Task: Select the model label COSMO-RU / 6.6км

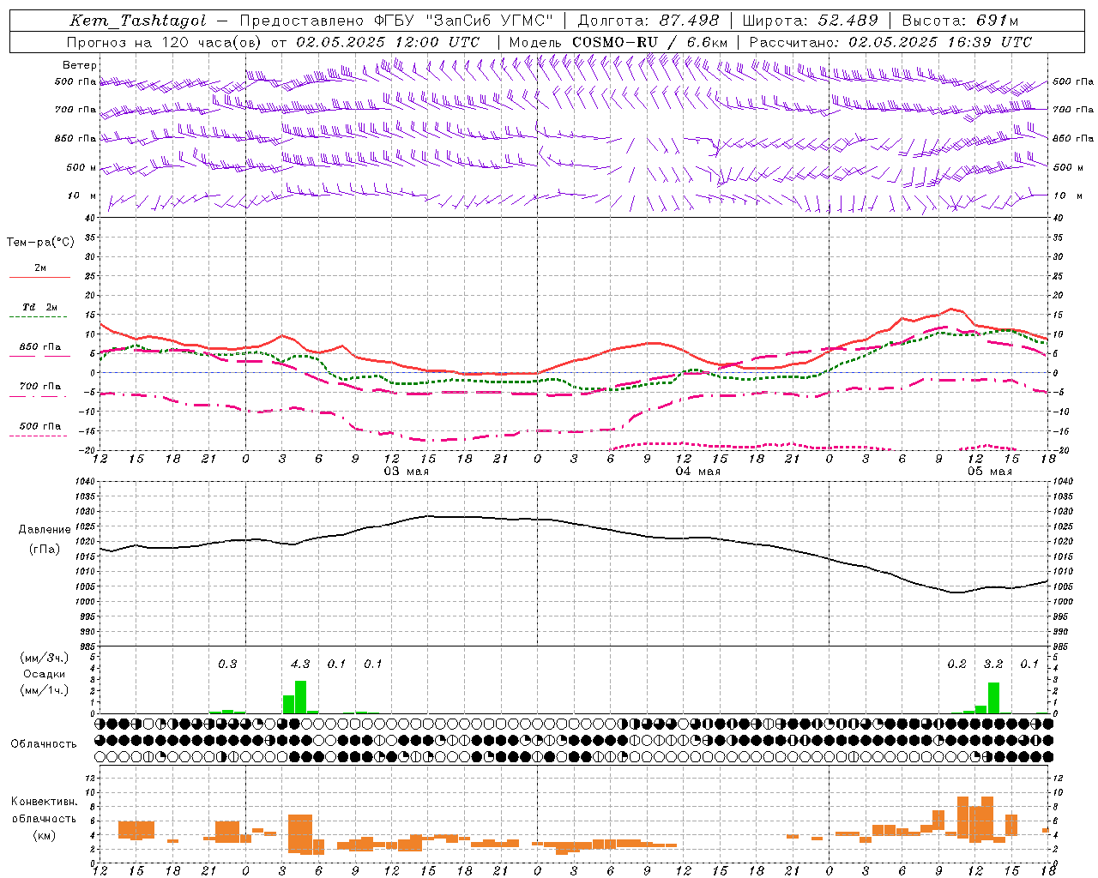Action: [649, 42]
